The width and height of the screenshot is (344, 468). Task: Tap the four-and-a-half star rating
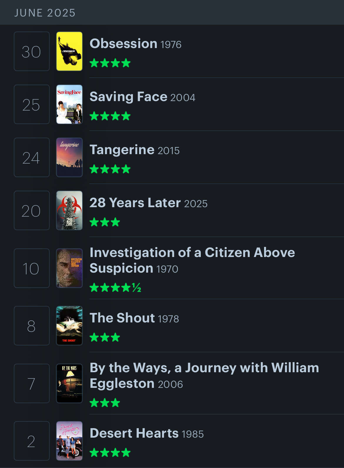coord(116,287)
